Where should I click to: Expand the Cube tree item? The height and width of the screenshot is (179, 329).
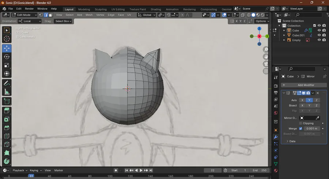[284, 30]
